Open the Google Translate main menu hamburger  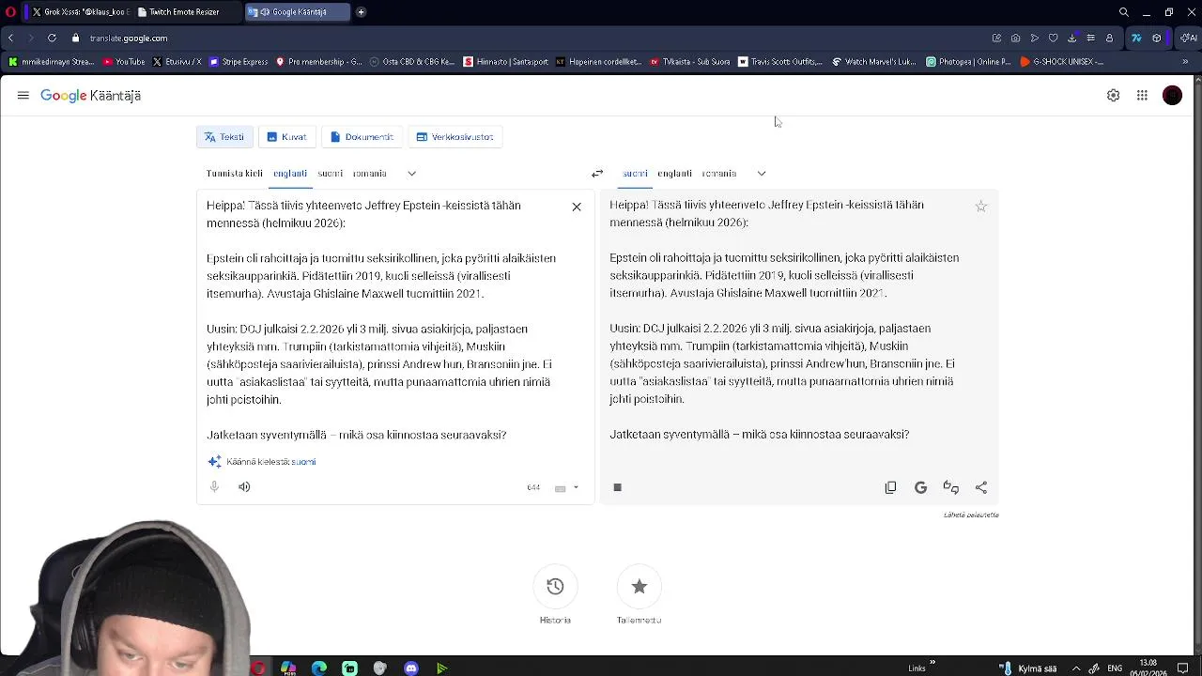point(23,96)
